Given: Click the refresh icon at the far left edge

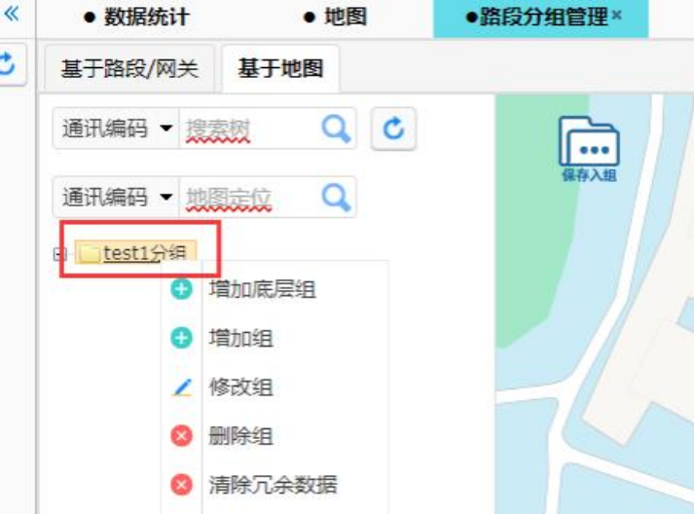Looking at the screenshot, I should (x=9, y=64).
